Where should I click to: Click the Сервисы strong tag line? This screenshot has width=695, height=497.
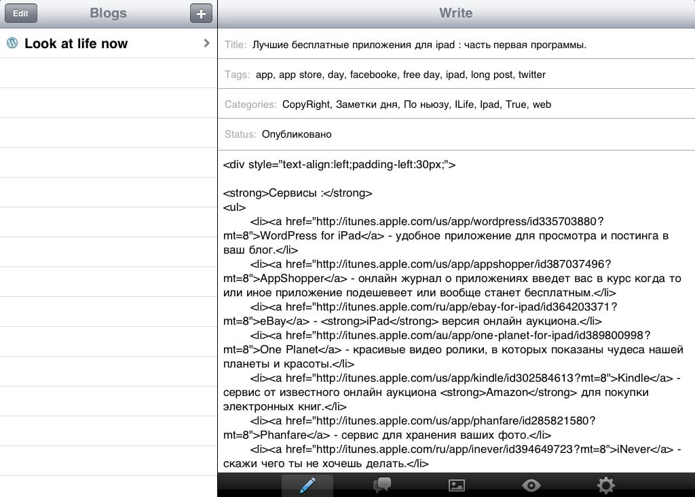coord(298,193)
